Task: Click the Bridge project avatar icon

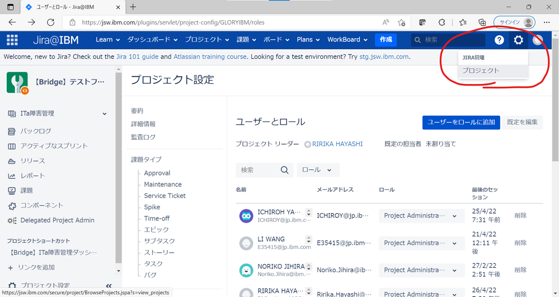Action: point(17,83)
